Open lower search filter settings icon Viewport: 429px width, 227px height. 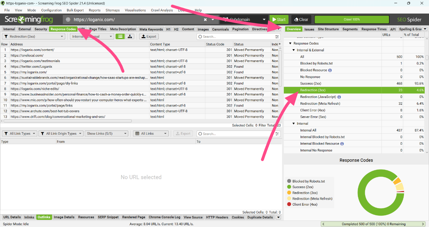click(x=277, y=134)
